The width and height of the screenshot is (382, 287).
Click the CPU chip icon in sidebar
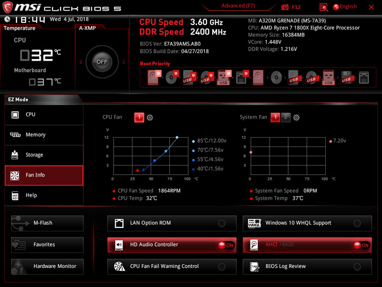(x=15, y=115)
